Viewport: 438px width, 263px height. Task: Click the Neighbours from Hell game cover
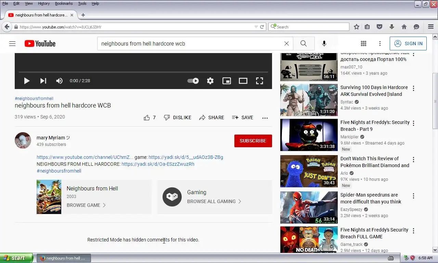(x=49, y=197)
